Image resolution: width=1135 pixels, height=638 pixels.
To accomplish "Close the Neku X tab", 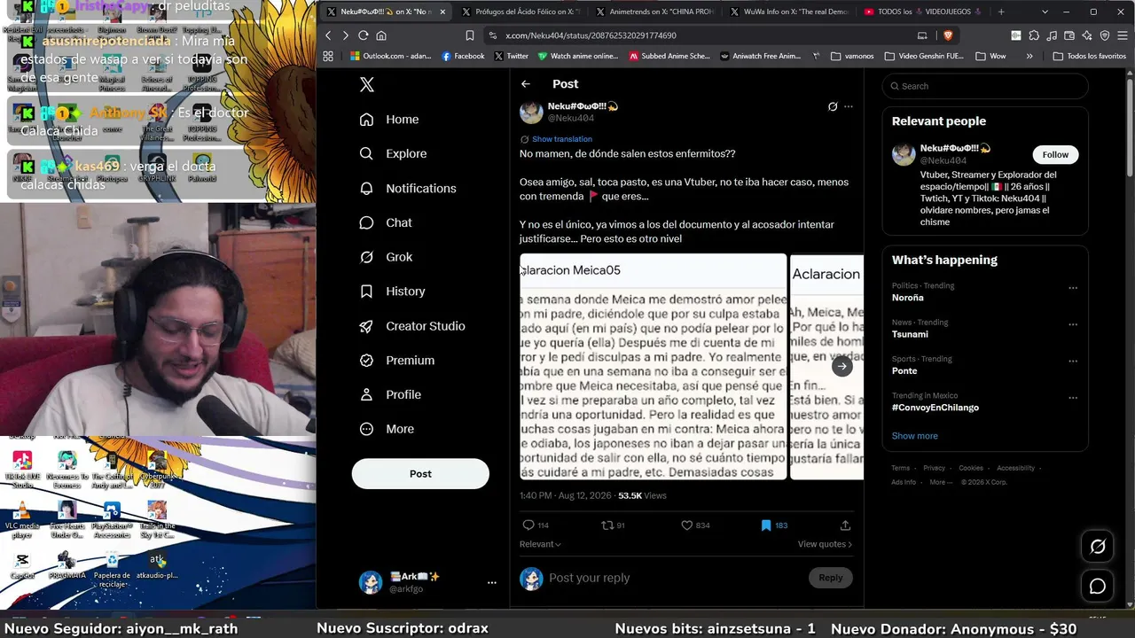I will (442, 12).
